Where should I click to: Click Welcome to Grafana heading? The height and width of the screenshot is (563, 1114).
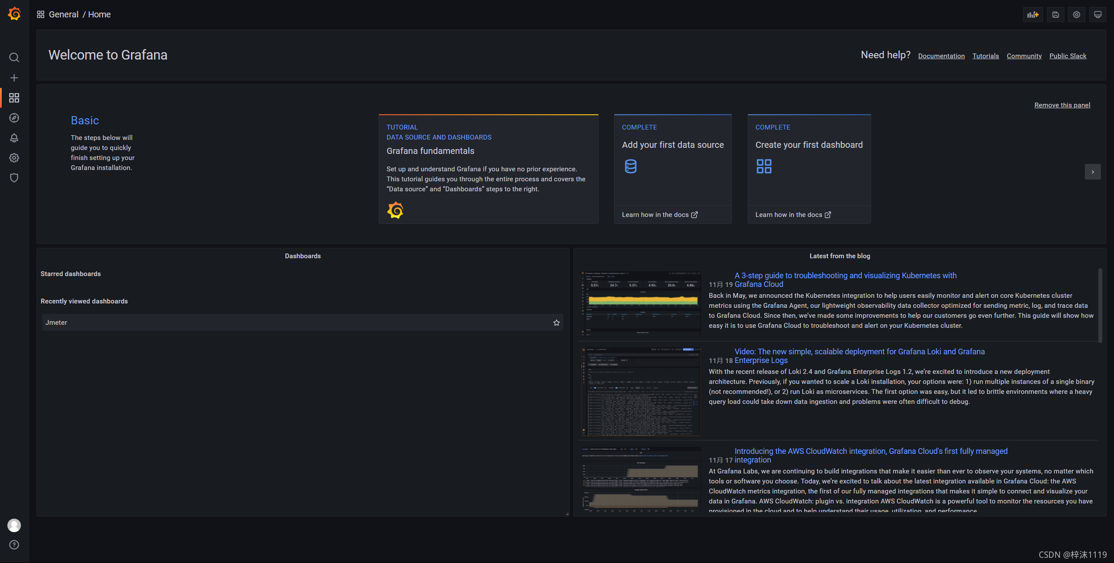(x=108, y=55)
